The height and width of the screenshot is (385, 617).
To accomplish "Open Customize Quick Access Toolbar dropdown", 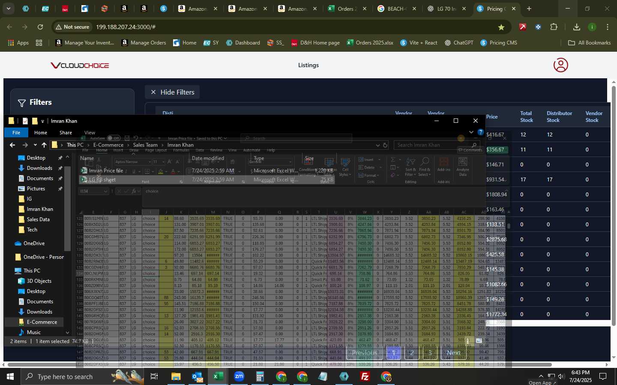I will (42, 121).
